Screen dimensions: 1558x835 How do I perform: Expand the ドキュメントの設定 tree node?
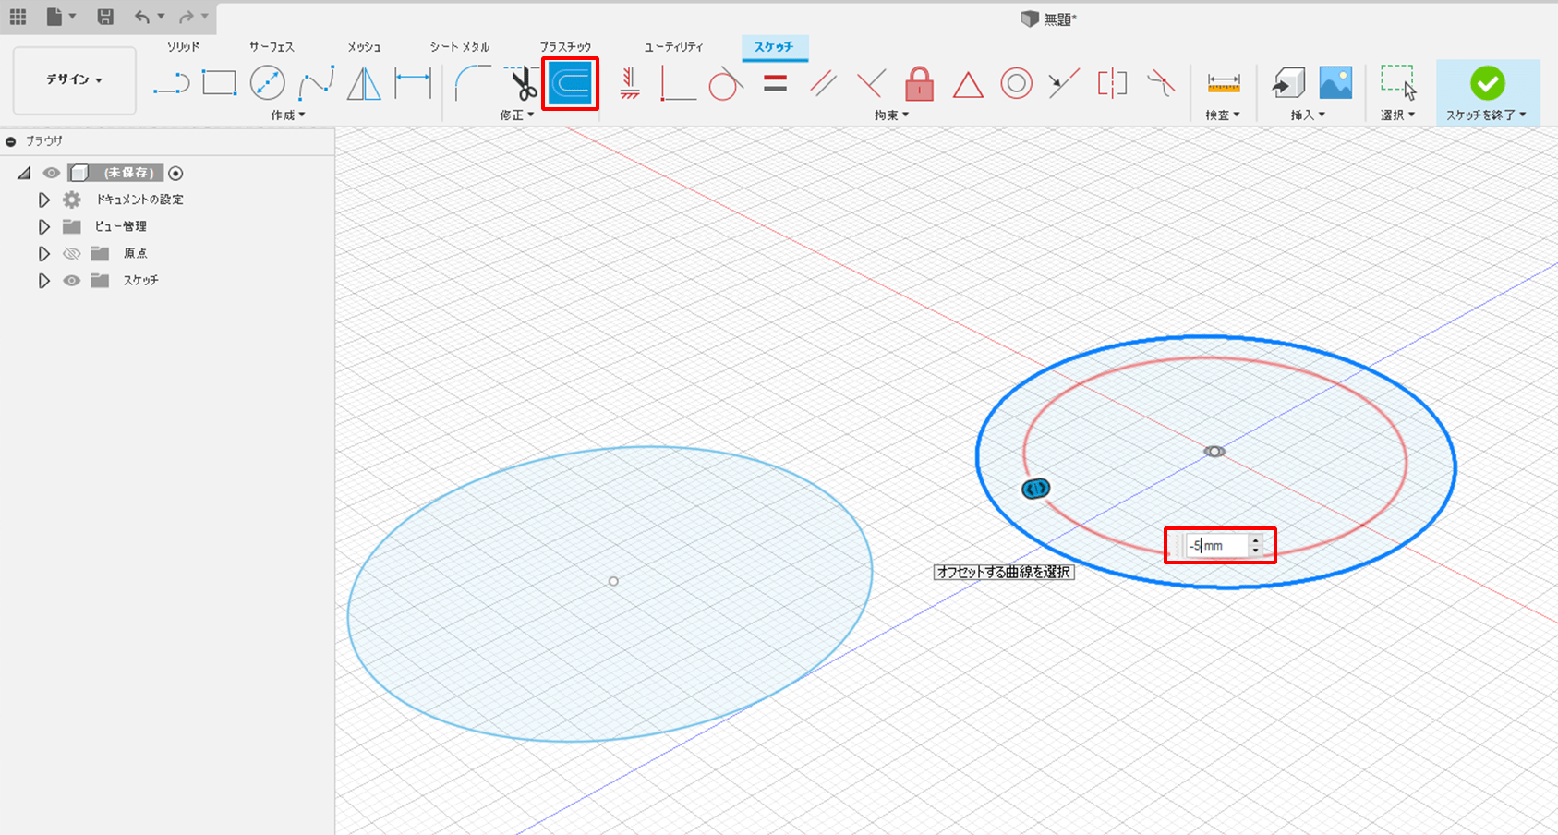tap(43, 200)
